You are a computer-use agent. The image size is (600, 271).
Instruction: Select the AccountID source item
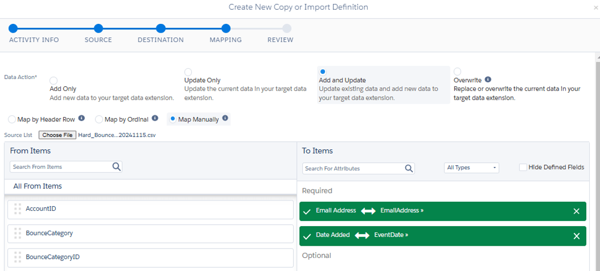point(151,209)
